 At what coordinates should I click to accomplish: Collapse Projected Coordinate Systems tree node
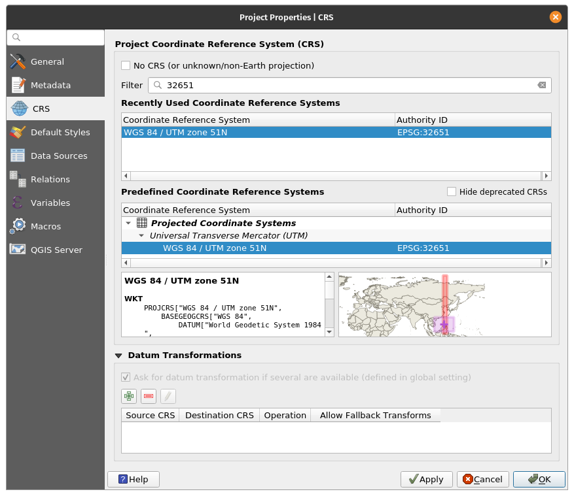pyautogui.click(x=129, y=223)
